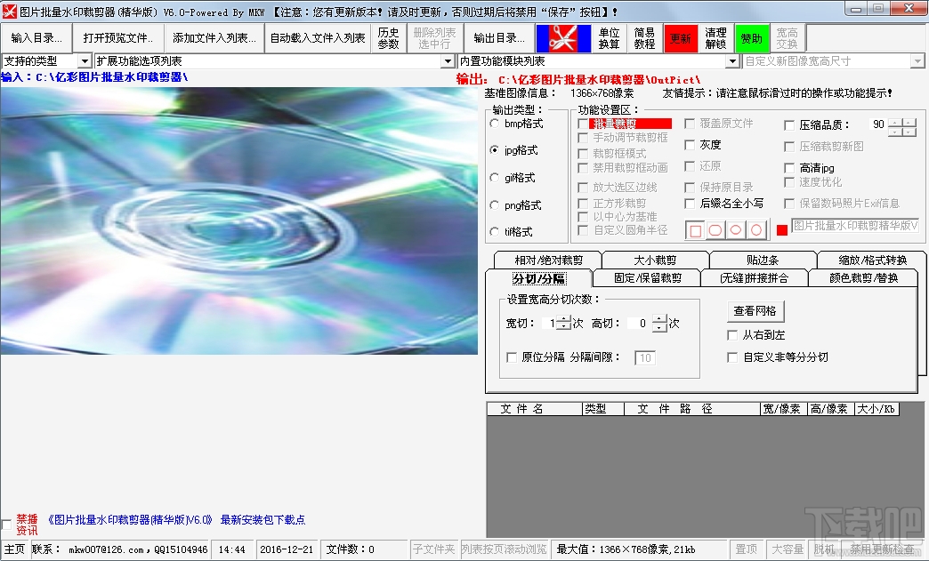
Task: Switch to 颜色裁剪/替换 tab
Action: (864, 278)
